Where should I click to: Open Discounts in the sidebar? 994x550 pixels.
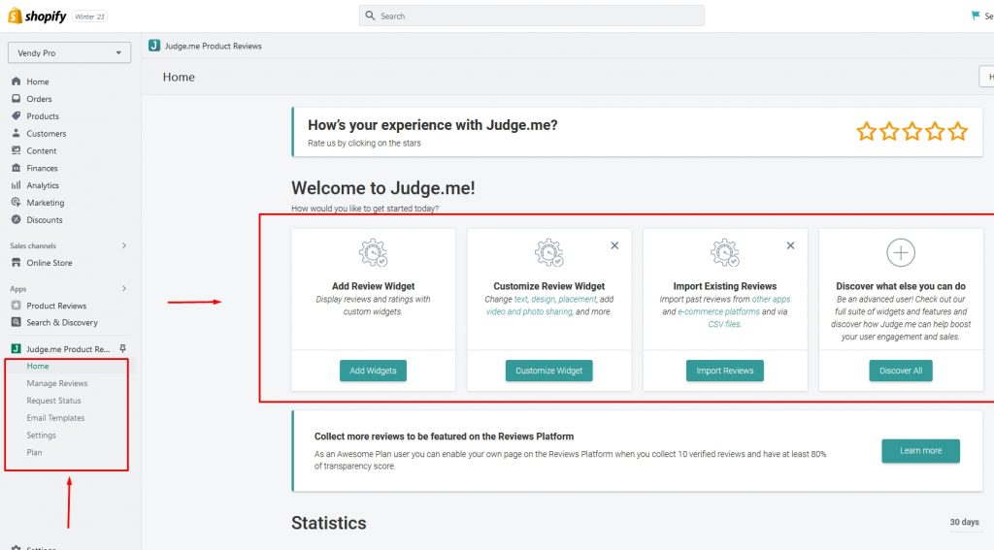pyautogui.click(x=45, y=220)
